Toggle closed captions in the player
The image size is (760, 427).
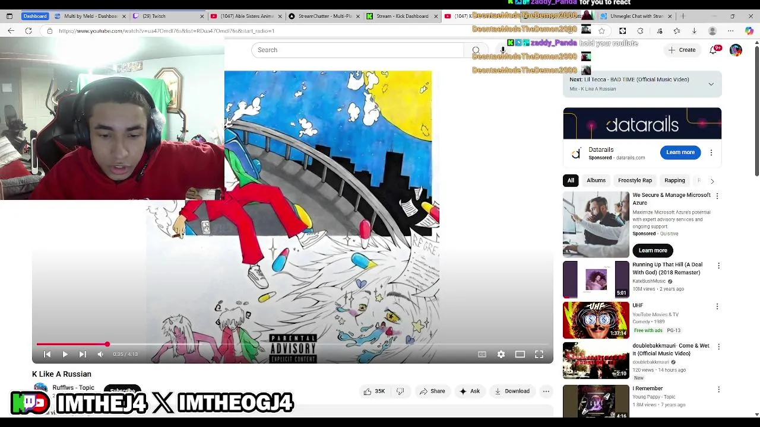tap(482, 354)
